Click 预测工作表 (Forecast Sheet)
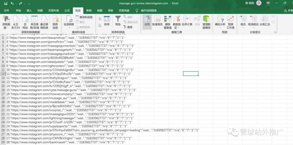Viewport: 293px width, 145px height. click(x=231, y=22)
